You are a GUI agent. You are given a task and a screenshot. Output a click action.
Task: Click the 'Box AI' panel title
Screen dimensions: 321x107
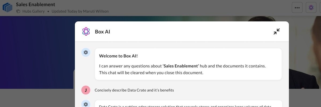(x=102, y=32)
